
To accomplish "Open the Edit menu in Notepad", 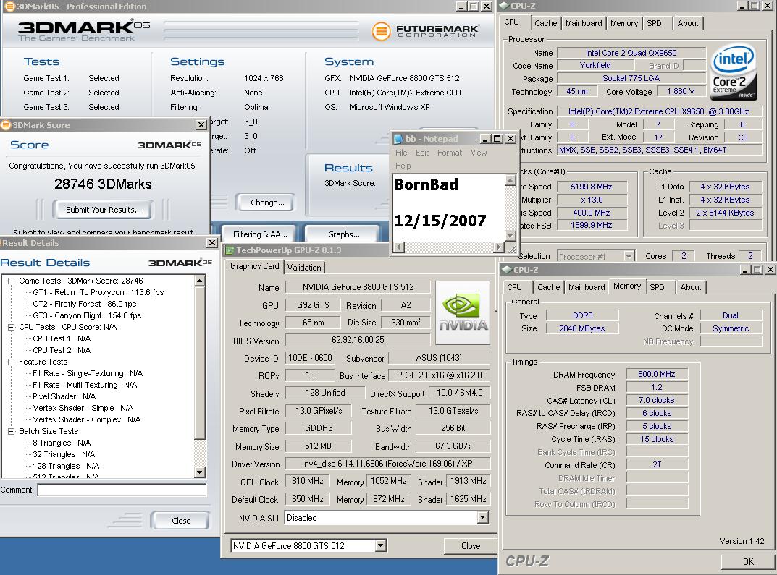I will pyautogui.click(x=422, y=153).
